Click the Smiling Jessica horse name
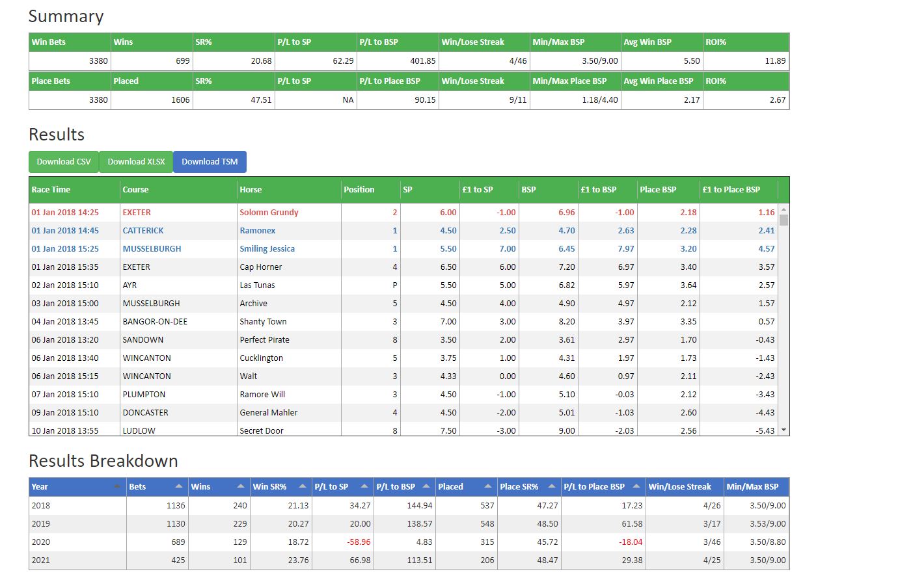 pyautogui.click(x=267, y=249)
